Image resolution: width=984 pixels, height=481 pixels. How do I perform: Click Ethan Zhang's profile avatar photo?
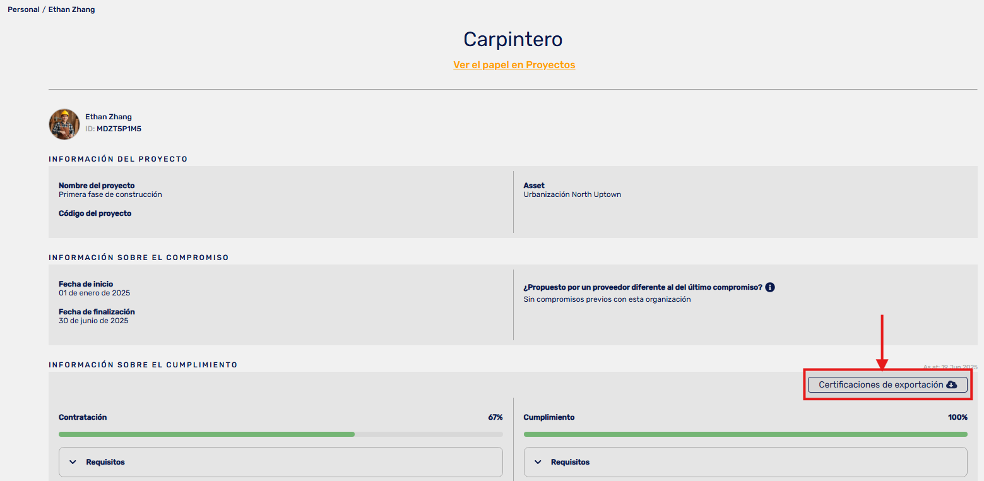pyautogui.click(x=64, y=124)
